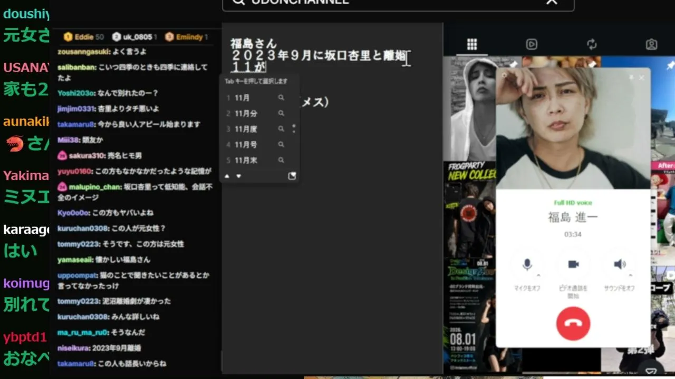Select IME candidate 11月
675x379 pixels.
pos(243,98)
